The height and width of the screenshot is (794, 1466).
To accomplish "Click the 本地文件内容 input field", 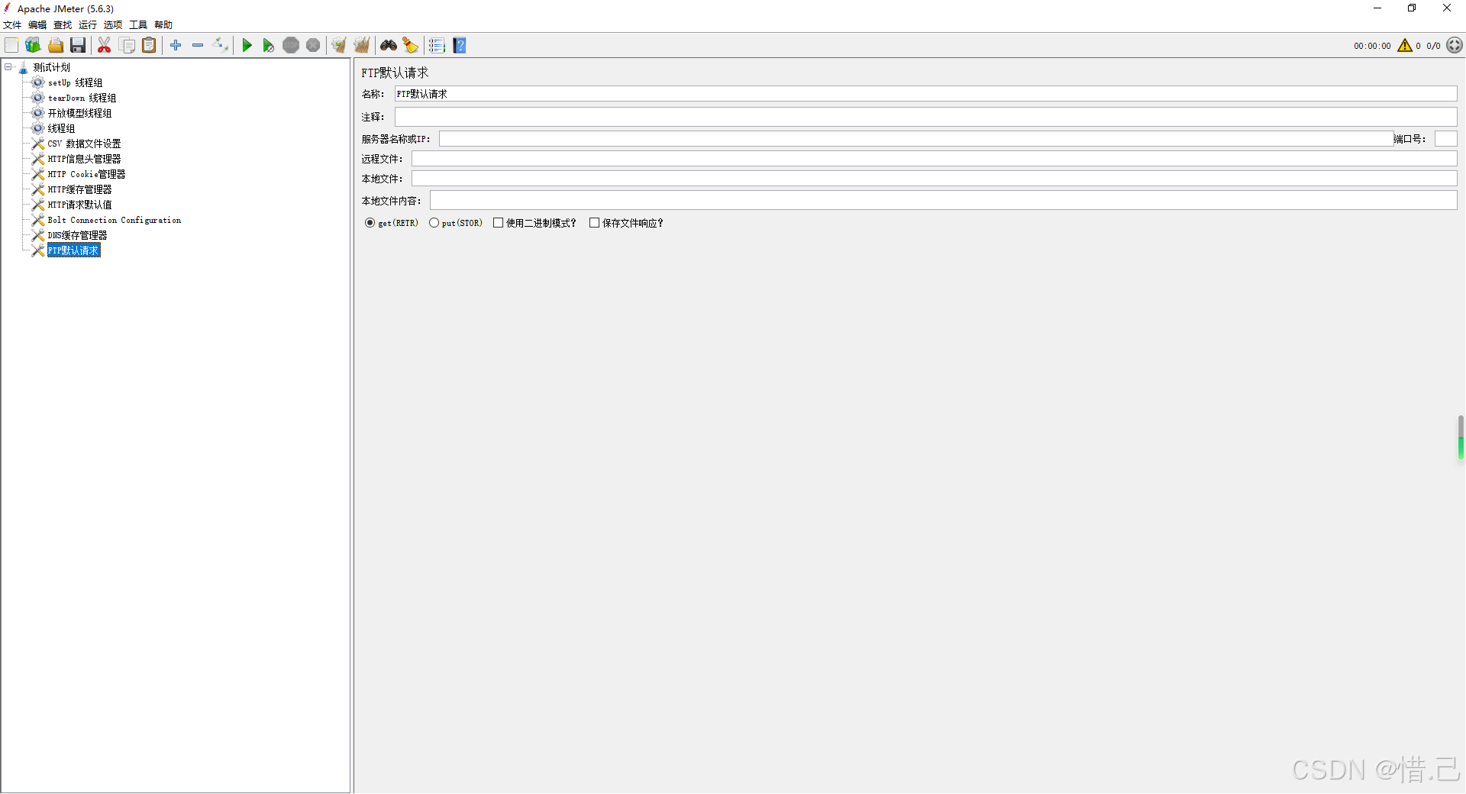I will [x=943, y=201].
